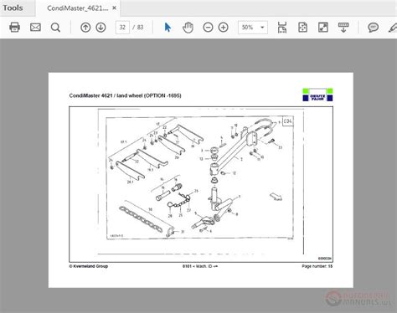Screen dimensions: 397x313
Task: Switch to the CondiMaster_4621 document tab
Action: (x=77, y=8)
